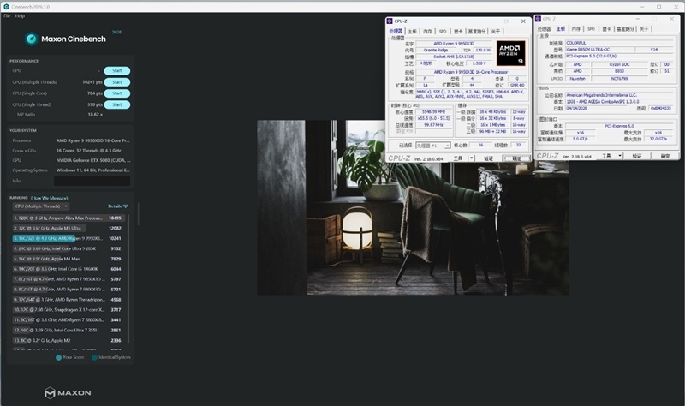Screen dimensions: 685x406
Task: Click the Maxon Cinebench logo icon
Action: tap(31, 39)
